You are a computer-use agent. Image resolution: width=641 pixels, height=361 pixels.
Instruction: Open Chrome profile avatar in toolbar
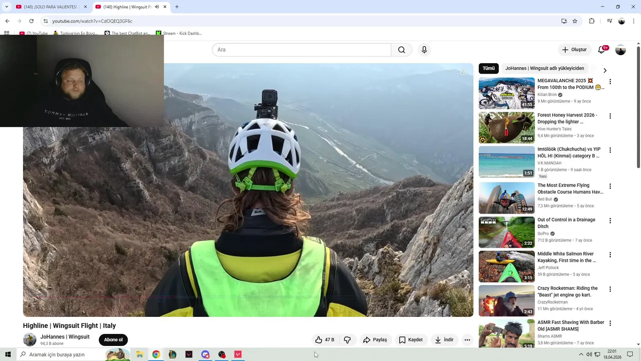click(x=621, y=21)
